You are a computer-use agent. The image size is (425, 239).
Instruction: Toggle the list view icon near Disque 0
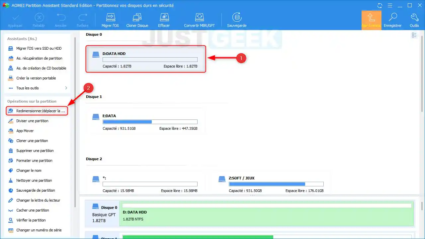click(414, 35)
